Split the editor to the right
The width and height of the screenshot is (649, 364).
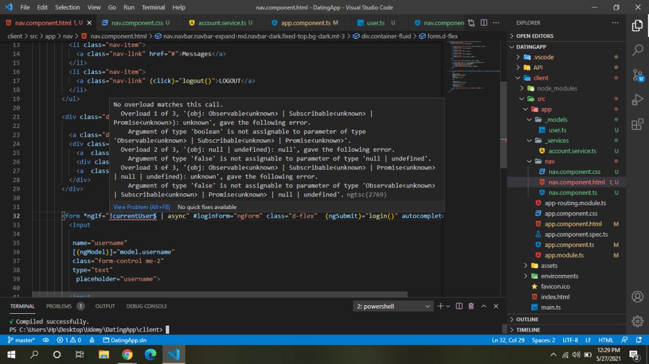[x=484, y=23]
